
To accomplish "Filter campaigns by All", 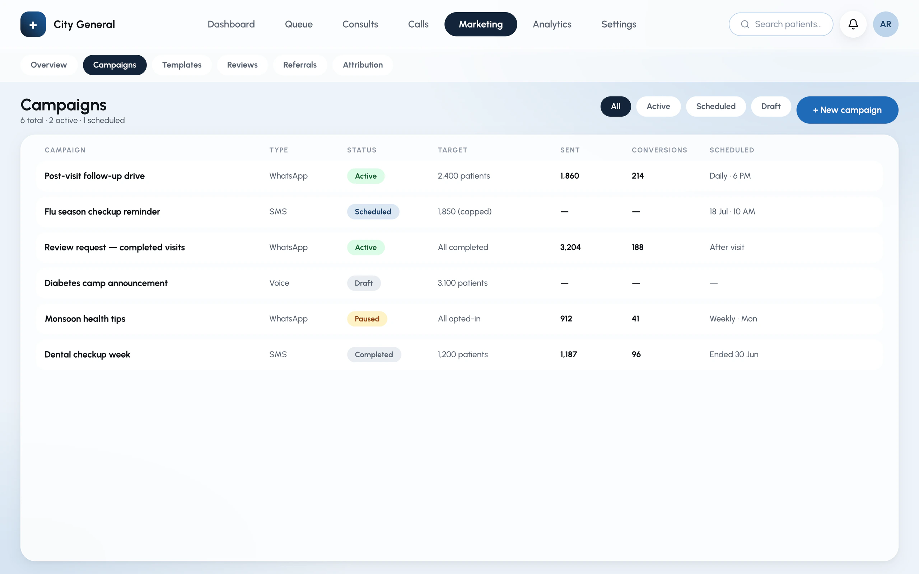I will (616, 106).
